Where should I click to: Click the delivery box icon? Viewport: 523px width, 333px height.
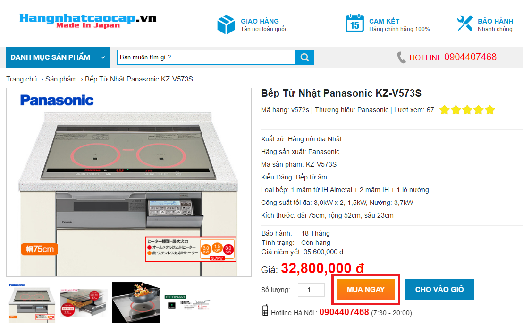click(226, 24)
